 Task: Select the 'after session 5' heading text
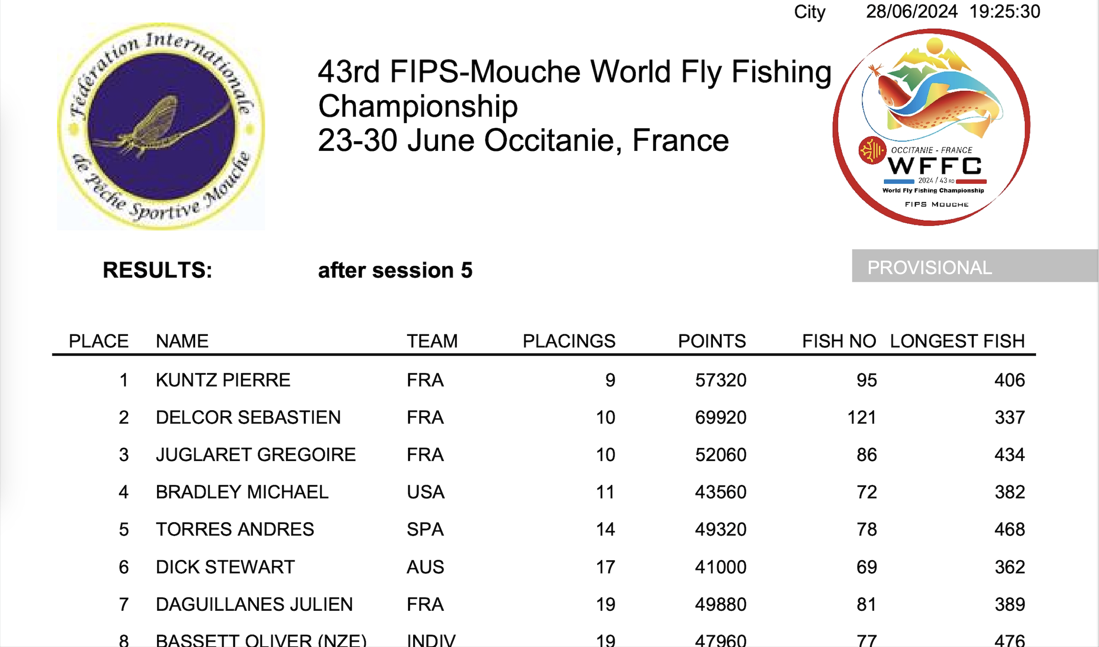(x=395, y=270)
